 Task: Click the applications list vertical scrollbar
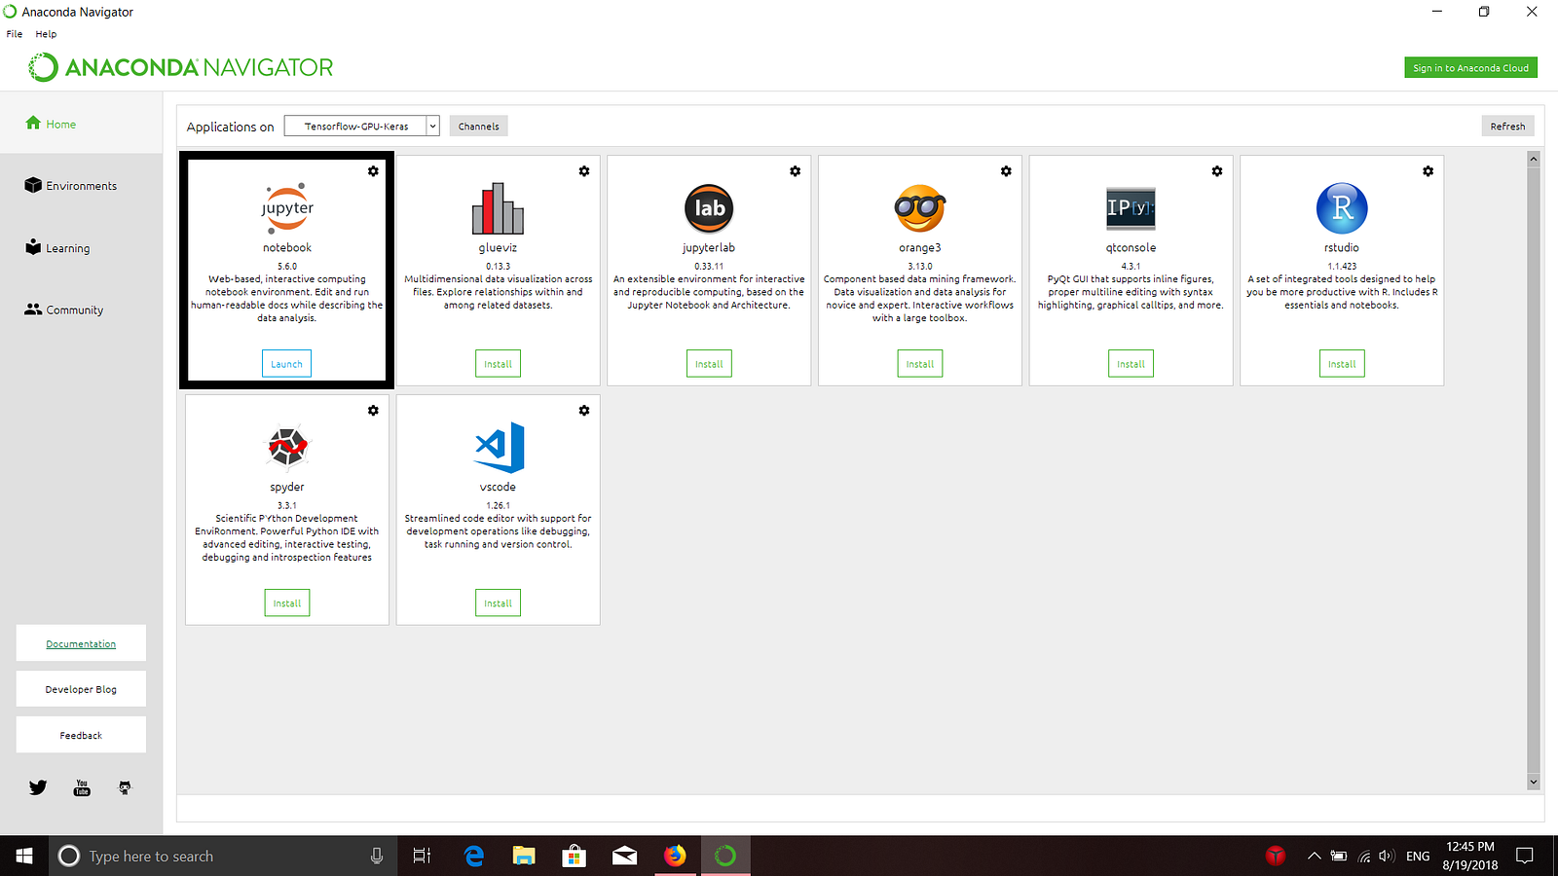pos(1534,470)
